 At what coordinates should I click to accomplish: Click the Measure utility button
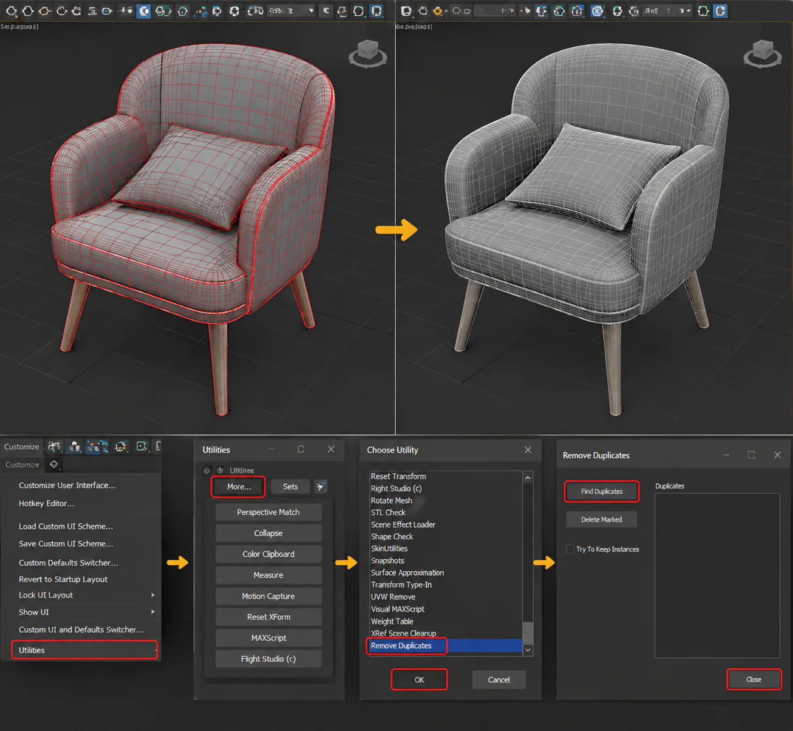[x=268, y=575]
